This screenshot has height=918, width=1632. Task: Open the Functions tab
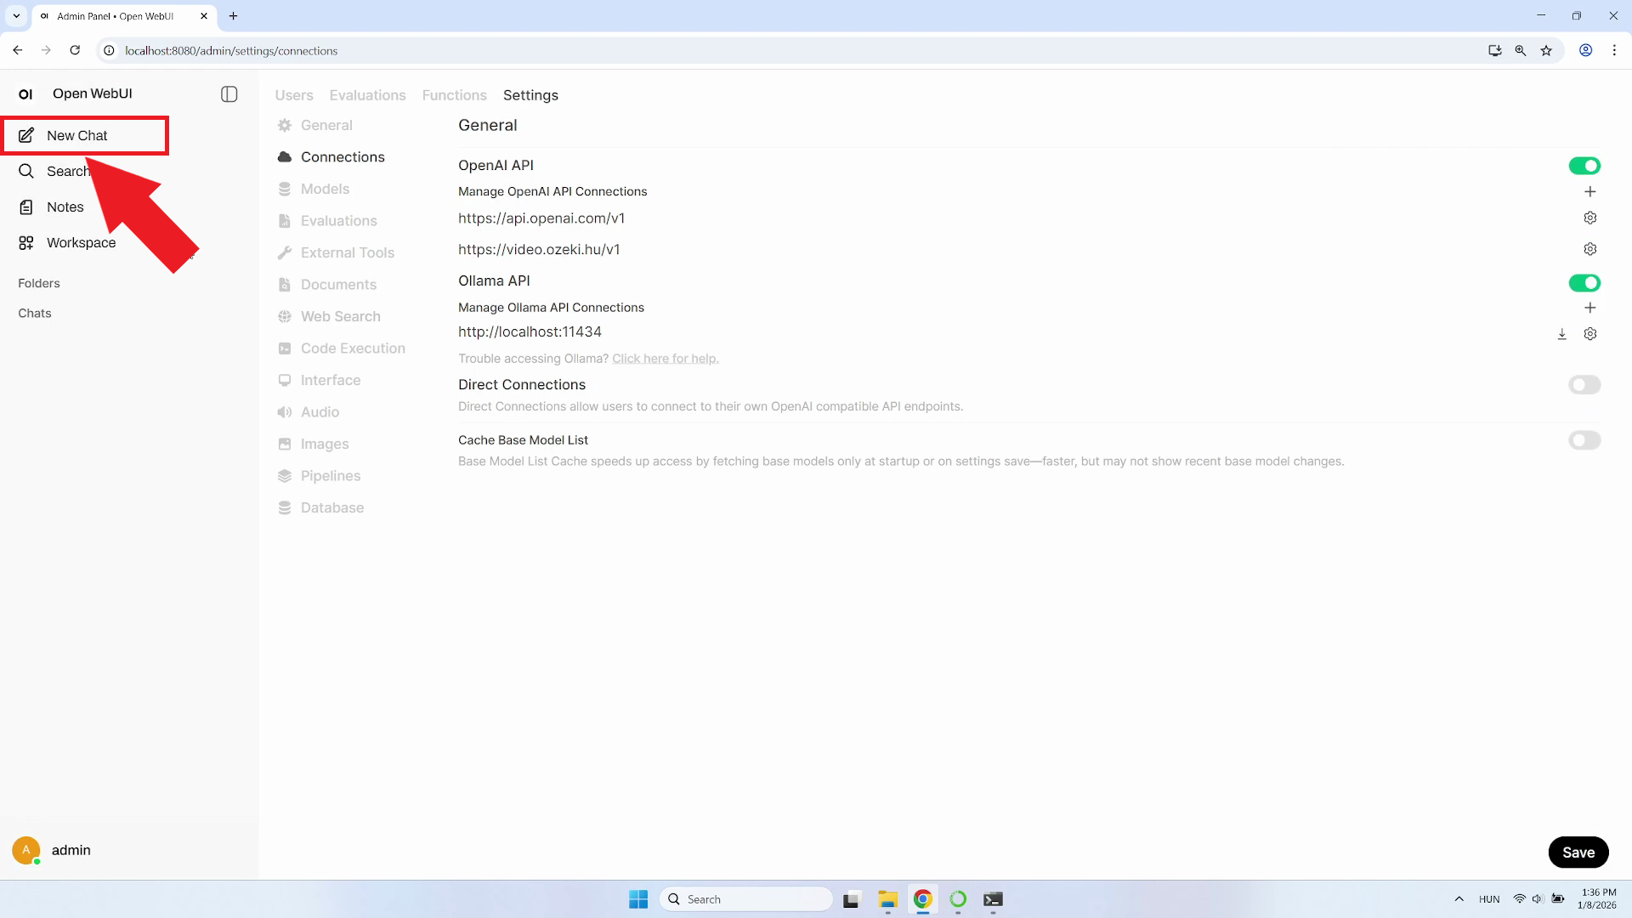pos(454,94)
